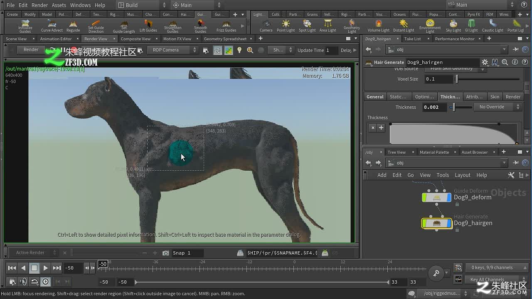Image resolution: width=532 pixels, height=299 pixels.
Task: Open the Main radial menu dropdown
Action: pyautogui.click(x=197, y=5)
